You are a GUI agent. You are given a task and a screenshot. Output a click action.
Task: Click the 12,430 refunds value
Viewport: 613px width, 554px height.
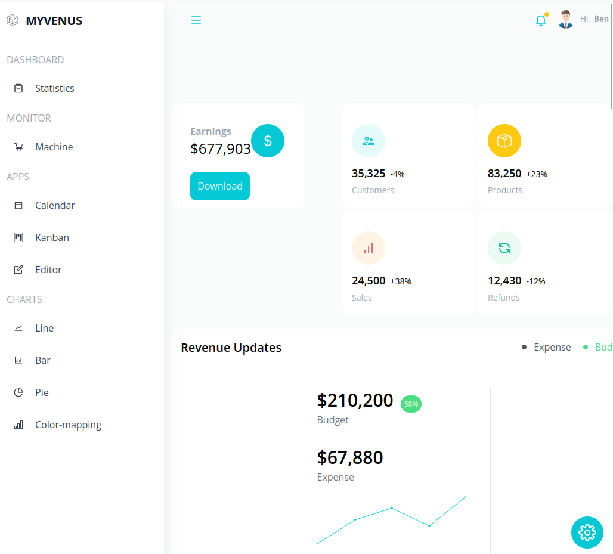504,281
